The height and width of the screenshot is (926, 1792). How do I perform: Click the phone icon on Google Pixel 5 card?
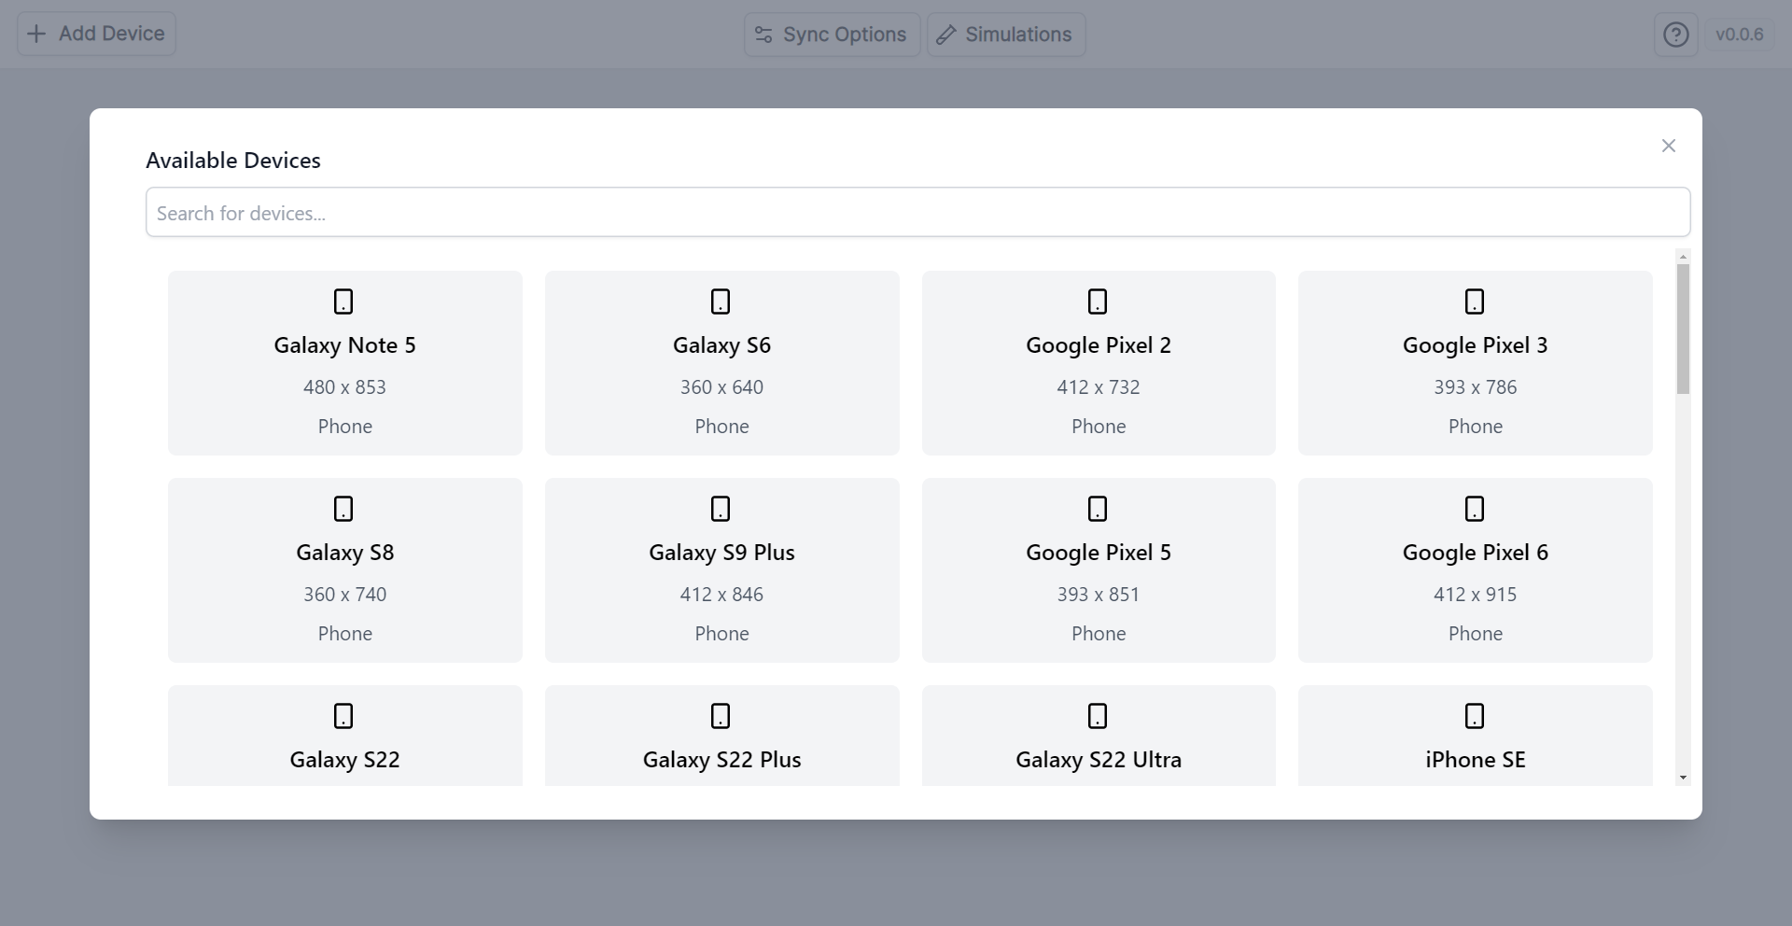(1098, 509)
